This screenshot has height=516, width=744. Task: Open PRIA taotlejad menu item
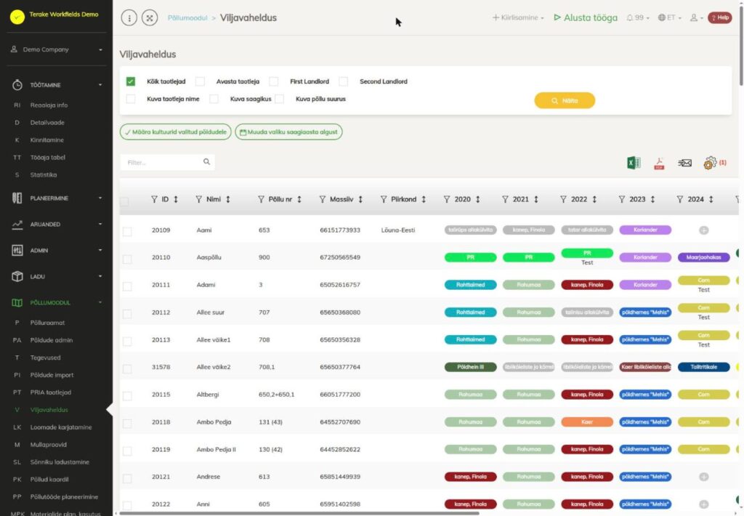[50, 392]
